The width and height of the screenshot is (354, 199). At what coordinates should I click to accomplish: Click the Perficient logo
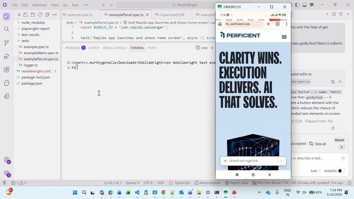click(x=240, y=35)
